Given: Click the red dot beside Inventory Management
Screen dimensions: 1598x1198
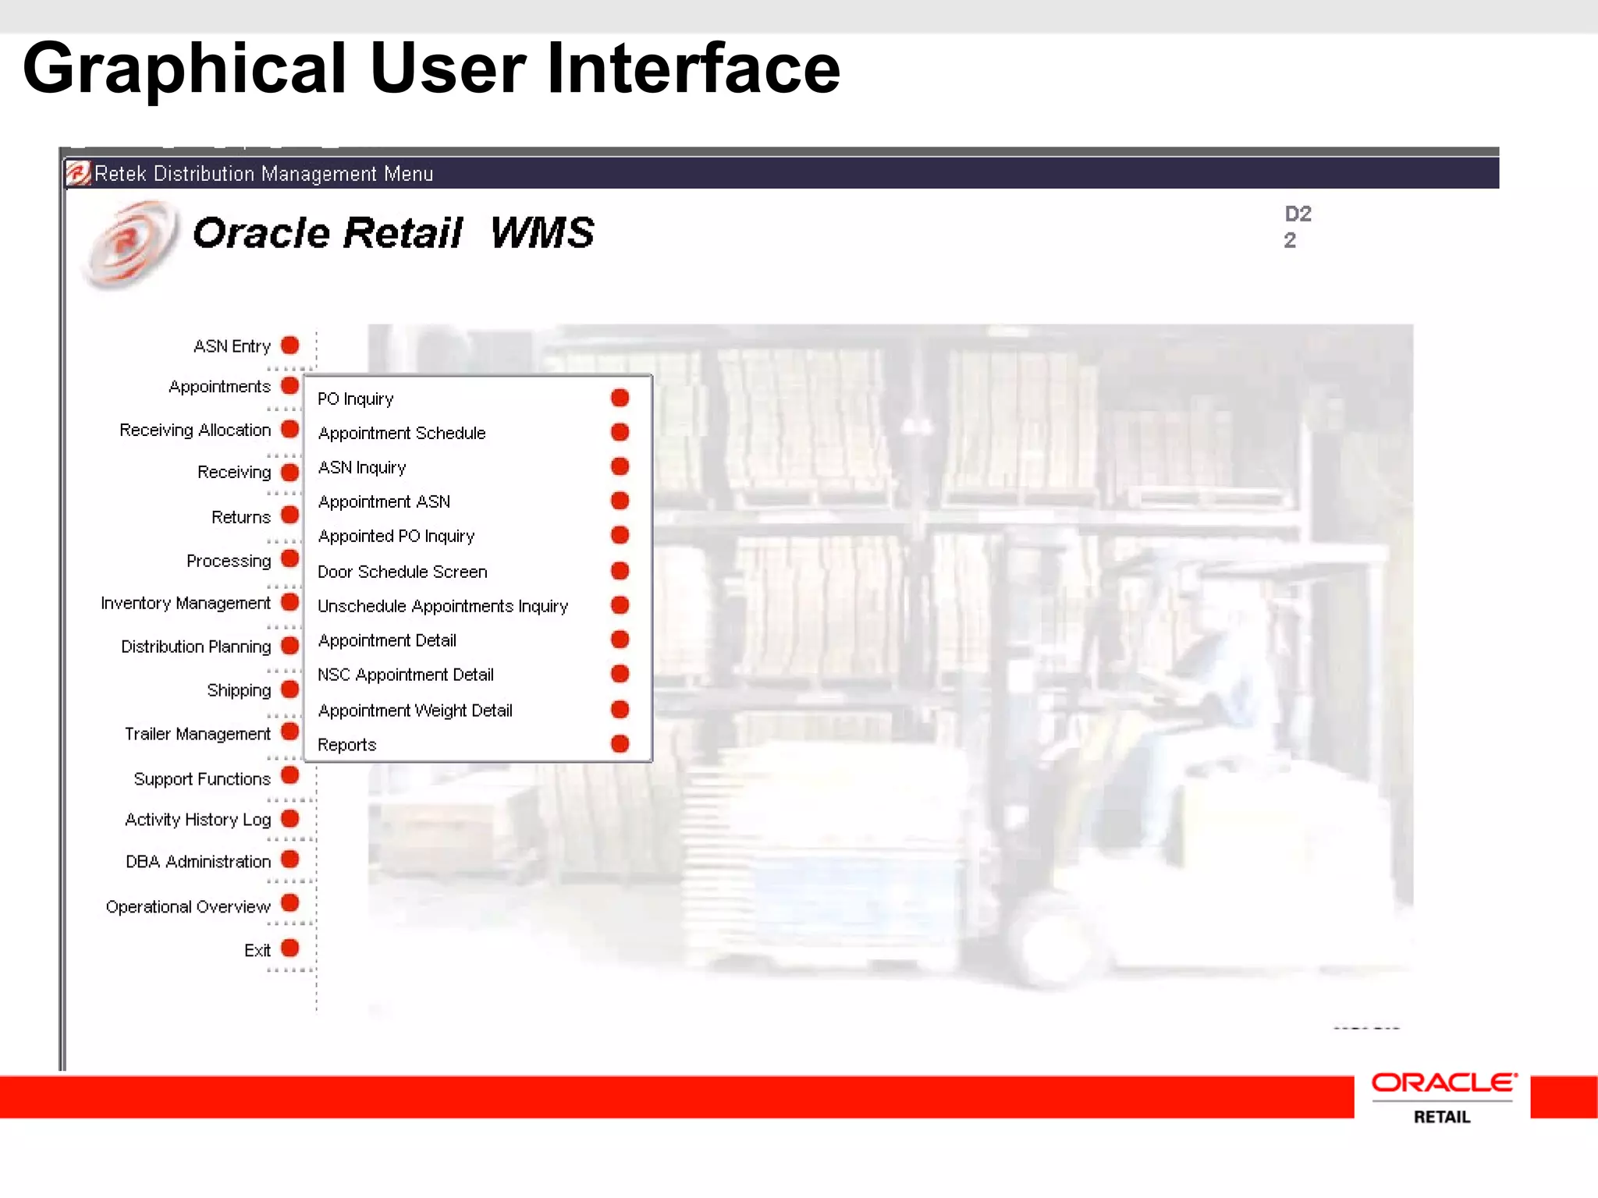Looking at the screenshot, I should coord(290,602).
